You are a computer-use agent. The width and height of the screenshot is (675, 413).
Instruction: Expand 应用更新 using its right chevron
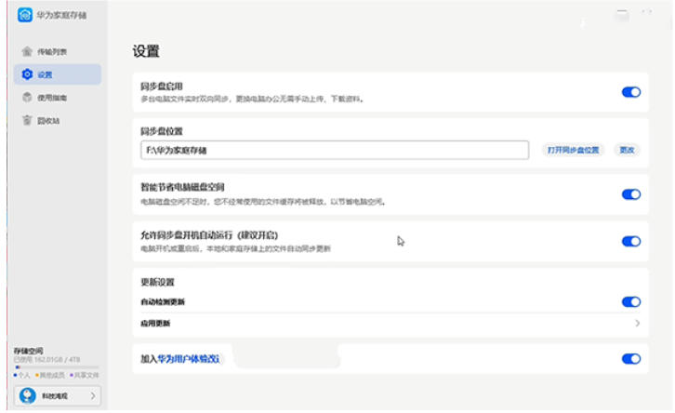[x=638, y=323]
